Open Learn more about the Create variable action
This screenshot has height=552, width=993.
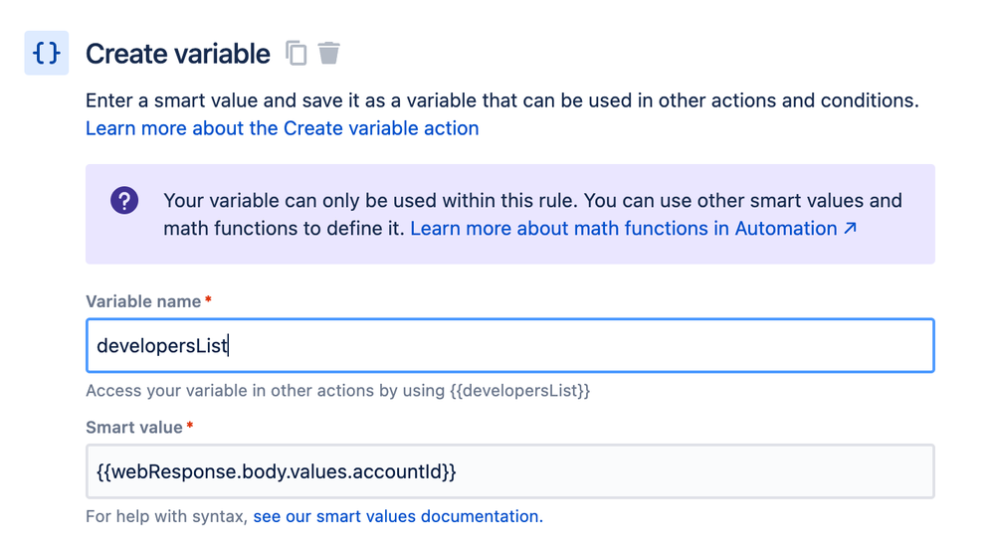(x=282, y=128)
